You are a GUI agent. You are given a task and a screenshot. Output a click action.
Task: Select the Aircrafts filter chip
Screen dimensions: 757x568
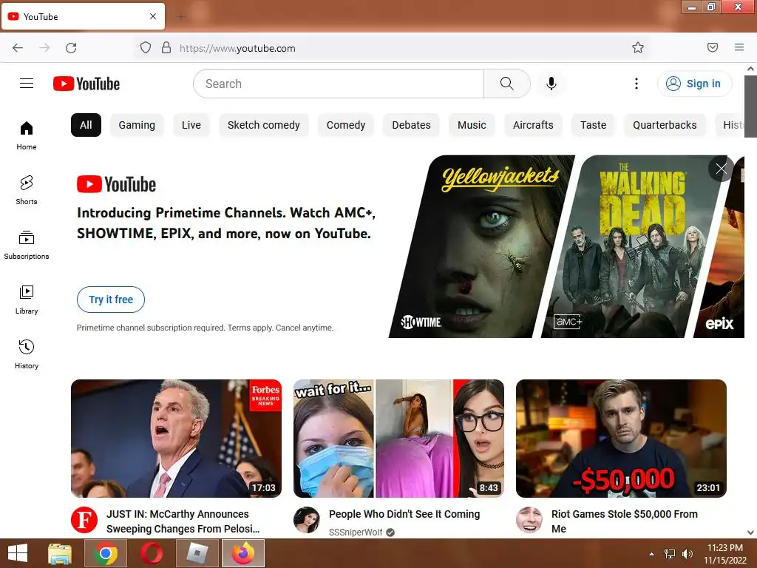pyautogui.click(x=533, y=125)
